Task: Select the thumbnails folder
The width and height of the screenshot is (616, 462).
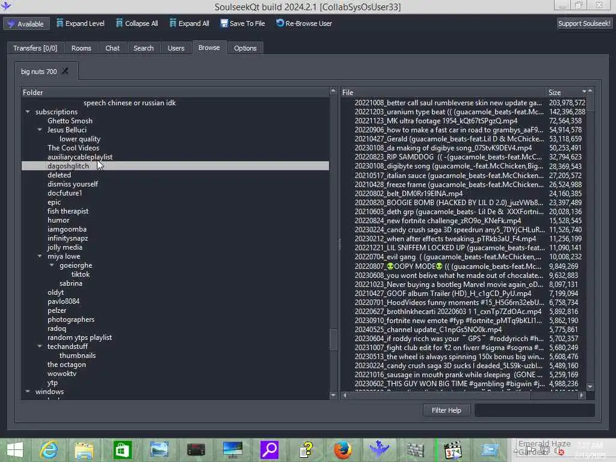Action: 78,356
